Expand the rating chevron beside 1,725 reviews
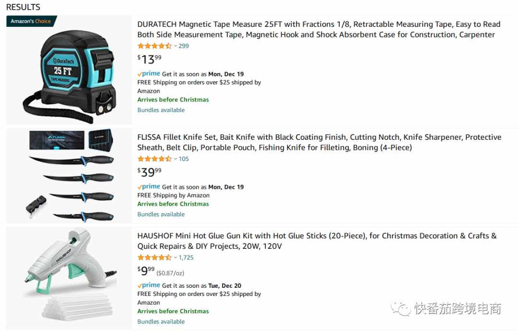The width and height of the screenshot is (518, 331). coord(176,258)
